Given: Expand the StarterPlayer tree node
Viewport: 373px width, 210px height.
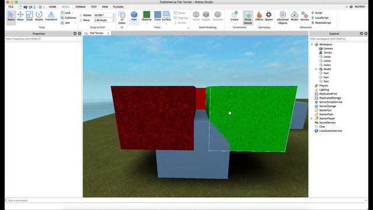Looking at the screenshot, I should point(312,118).
